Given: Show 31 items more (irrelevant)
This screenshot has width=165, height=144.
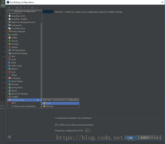Looking at the screenshot, I should [x=24, y=106].
